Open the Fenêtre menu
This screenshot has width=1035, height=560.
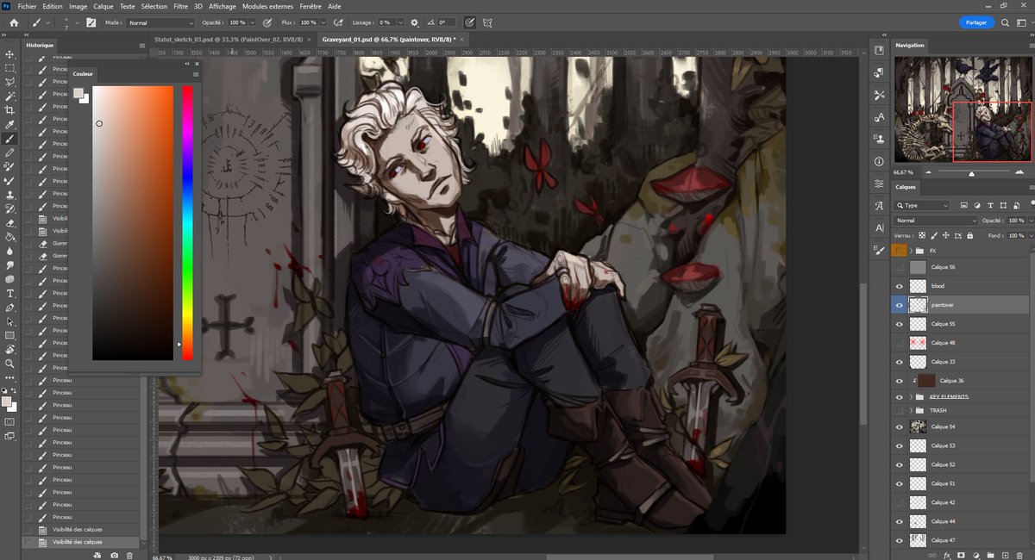tap(310, 6)
